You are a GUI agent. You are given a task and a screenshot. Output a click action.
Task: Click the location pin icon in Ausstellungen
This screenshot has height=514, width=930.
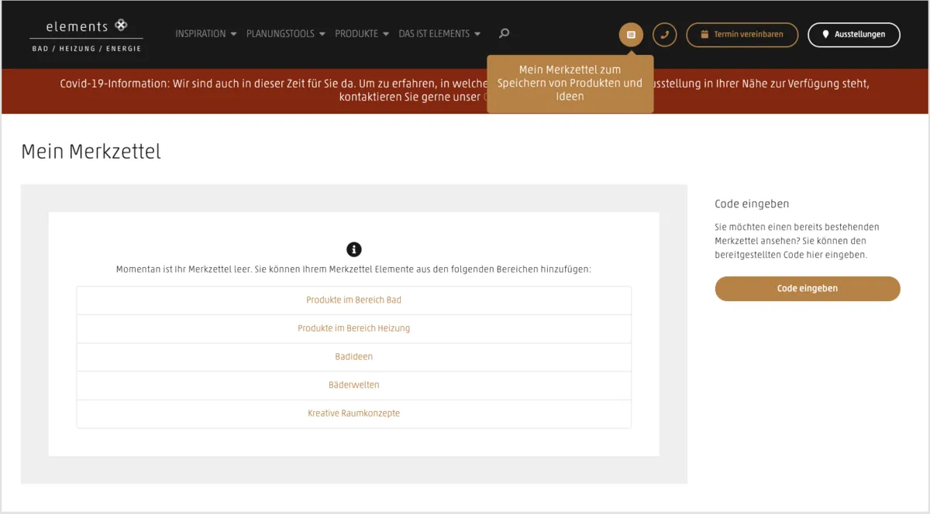(825, 35)
